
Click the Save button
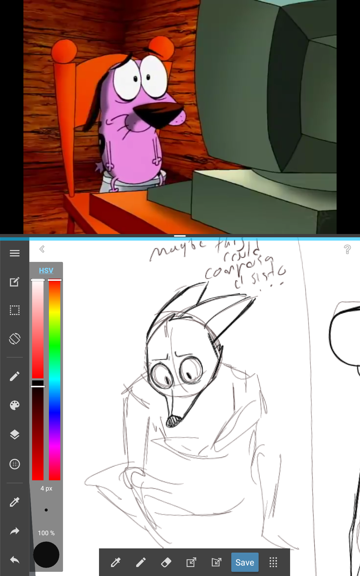[245, 562]
